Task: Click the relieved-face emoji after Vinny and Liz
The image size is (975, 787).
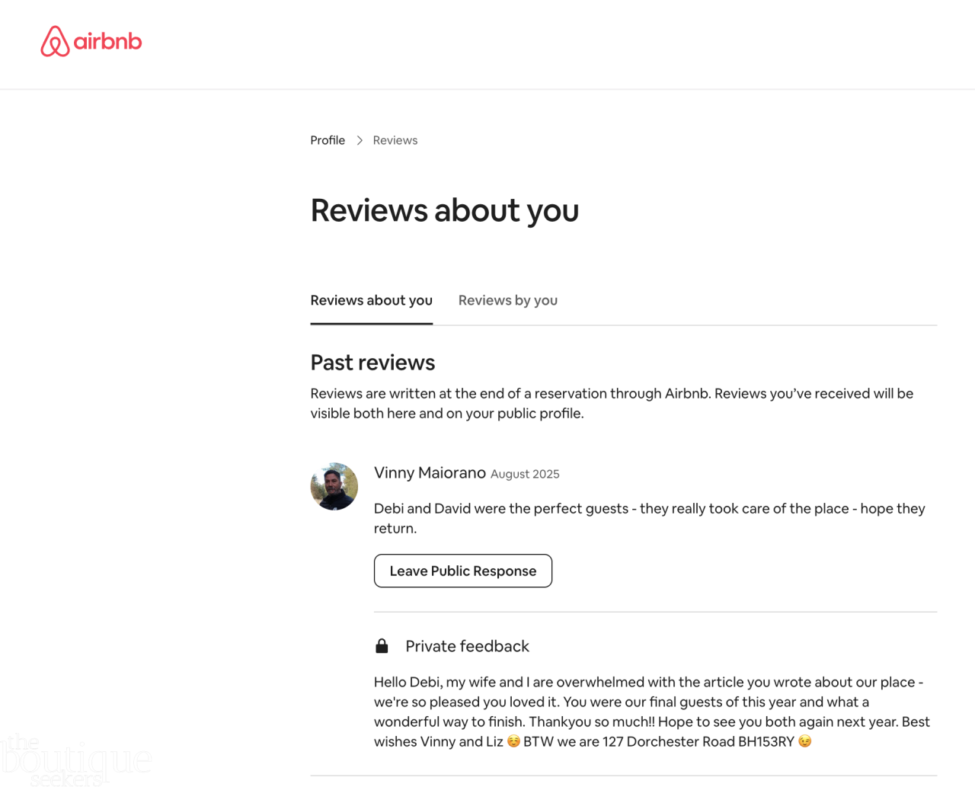Action: point(513,741)
